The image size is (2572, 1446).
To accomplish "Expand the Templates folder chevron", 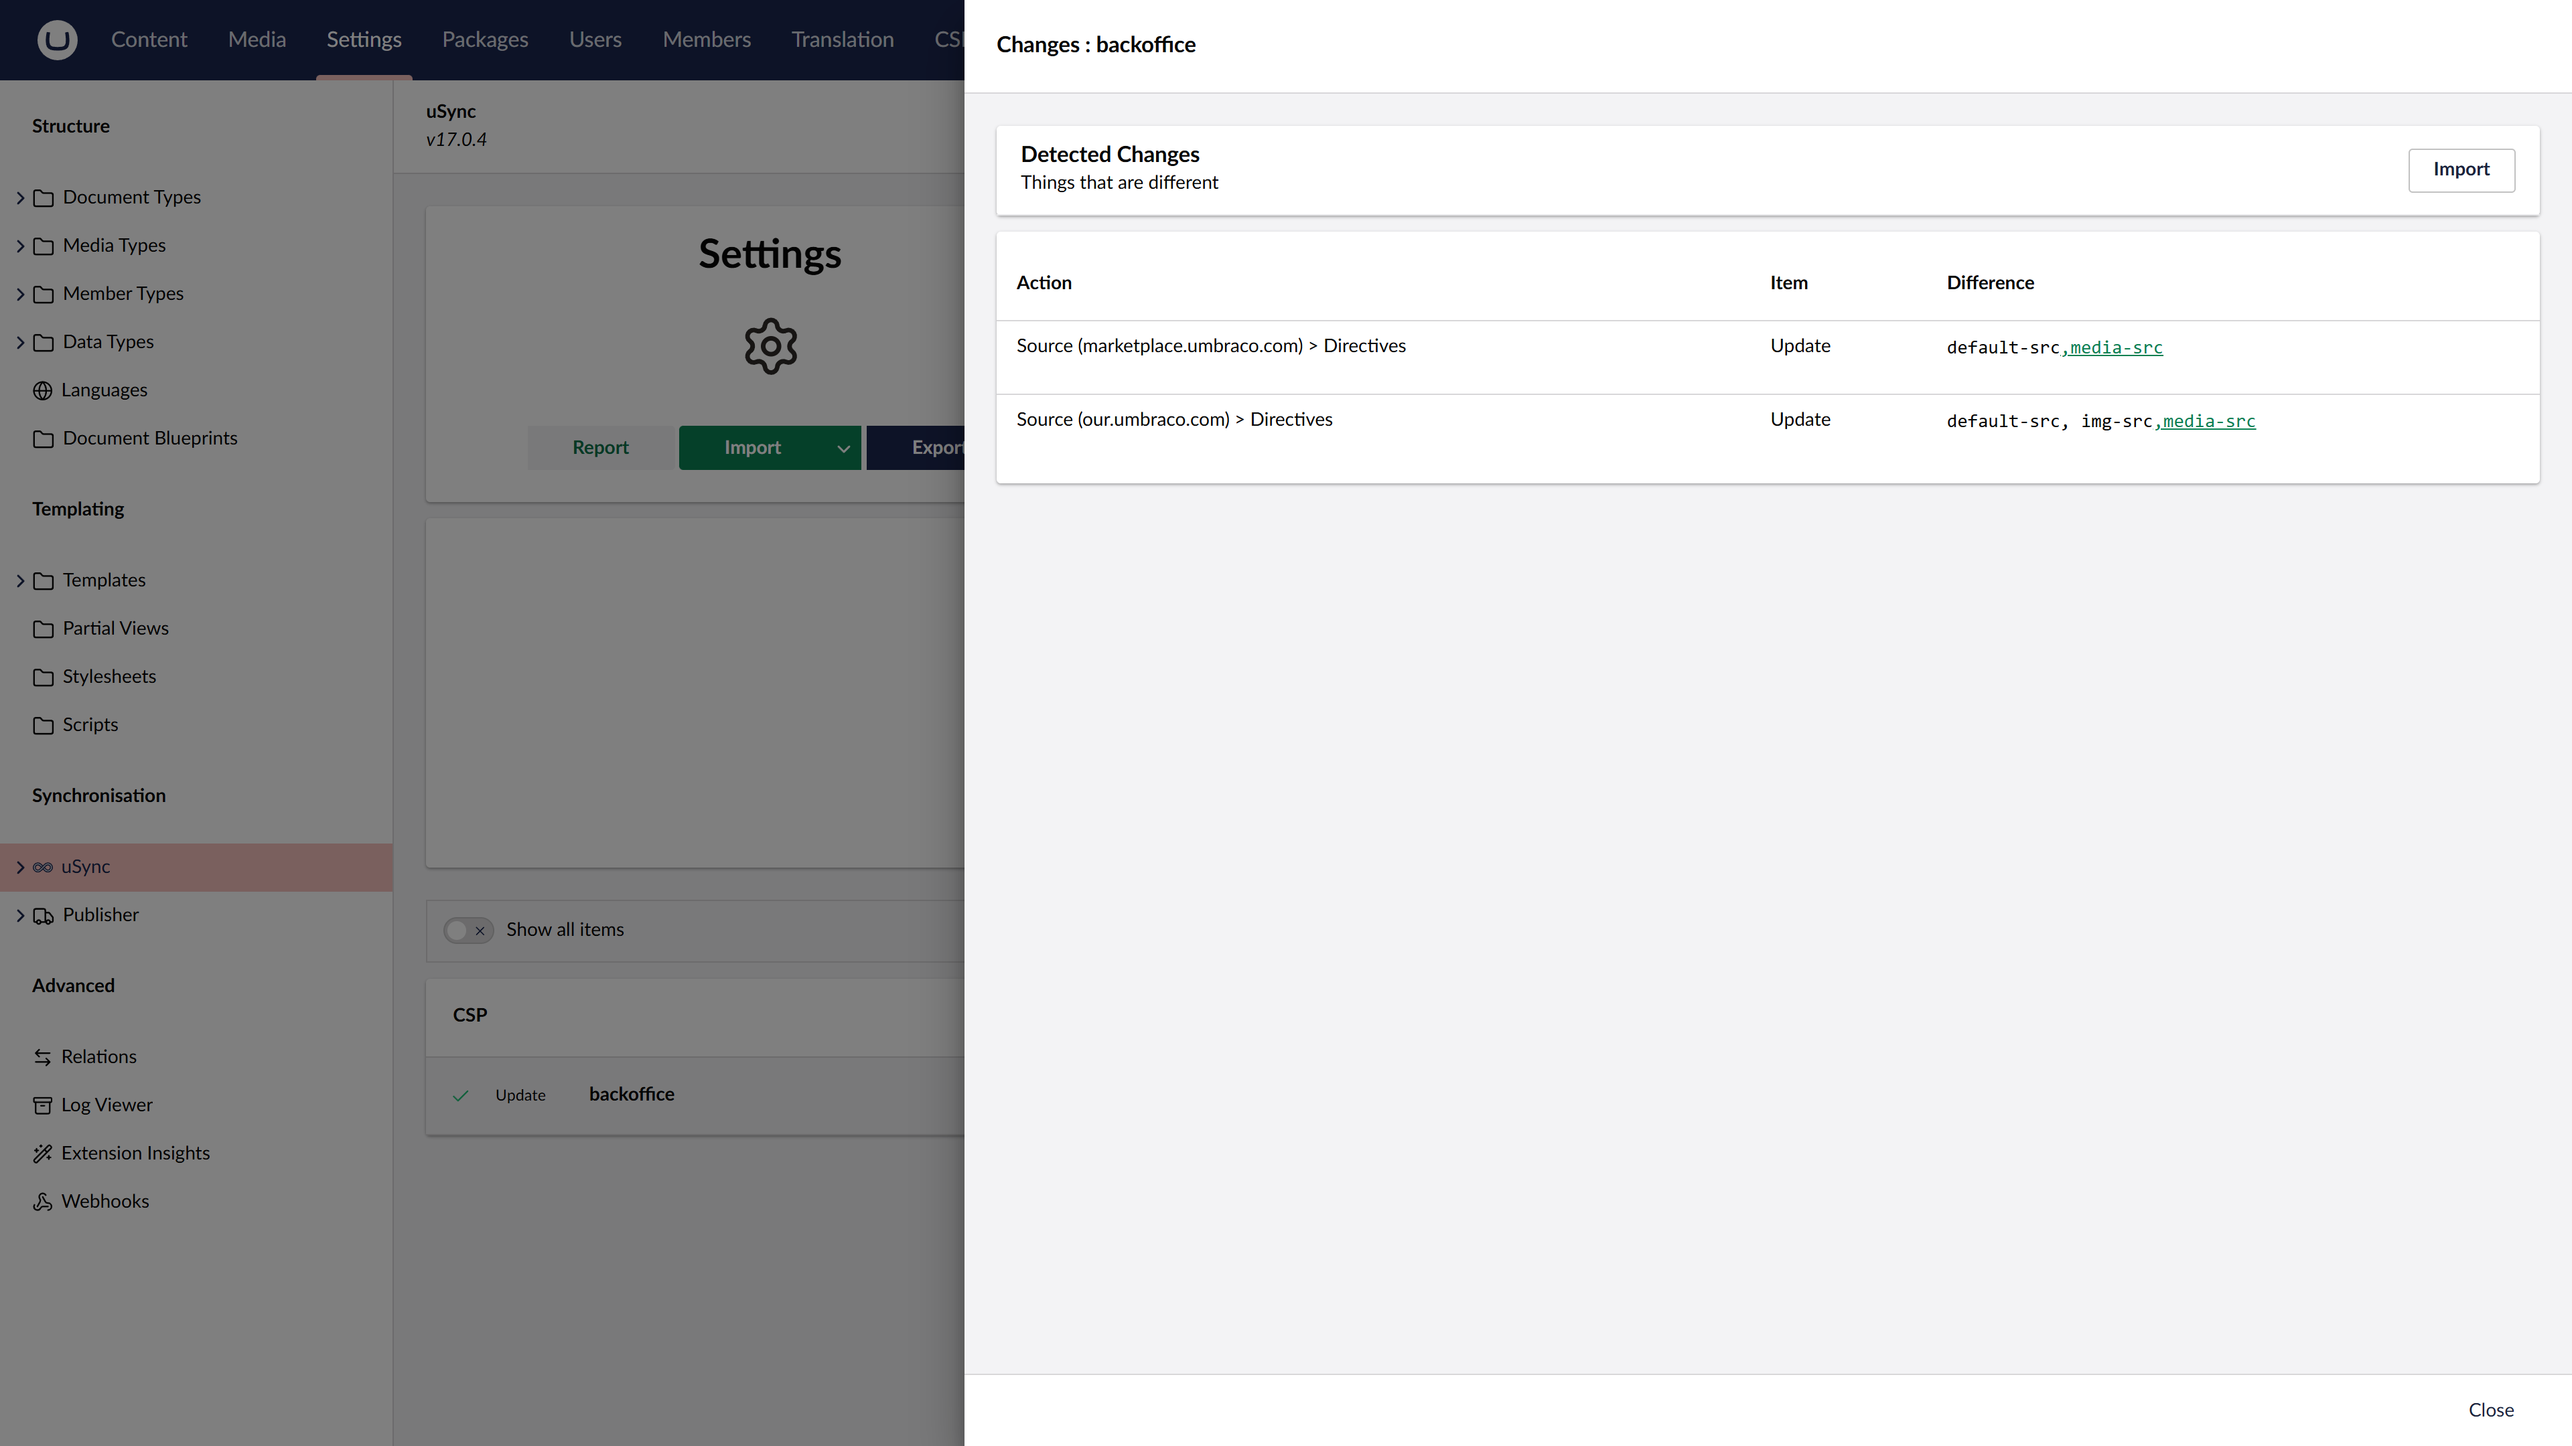I will pos(20,581).
